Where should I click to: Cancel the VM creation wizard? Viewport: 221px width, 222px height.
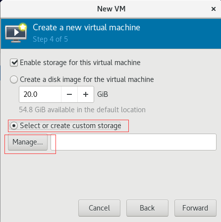click(99, 208)
